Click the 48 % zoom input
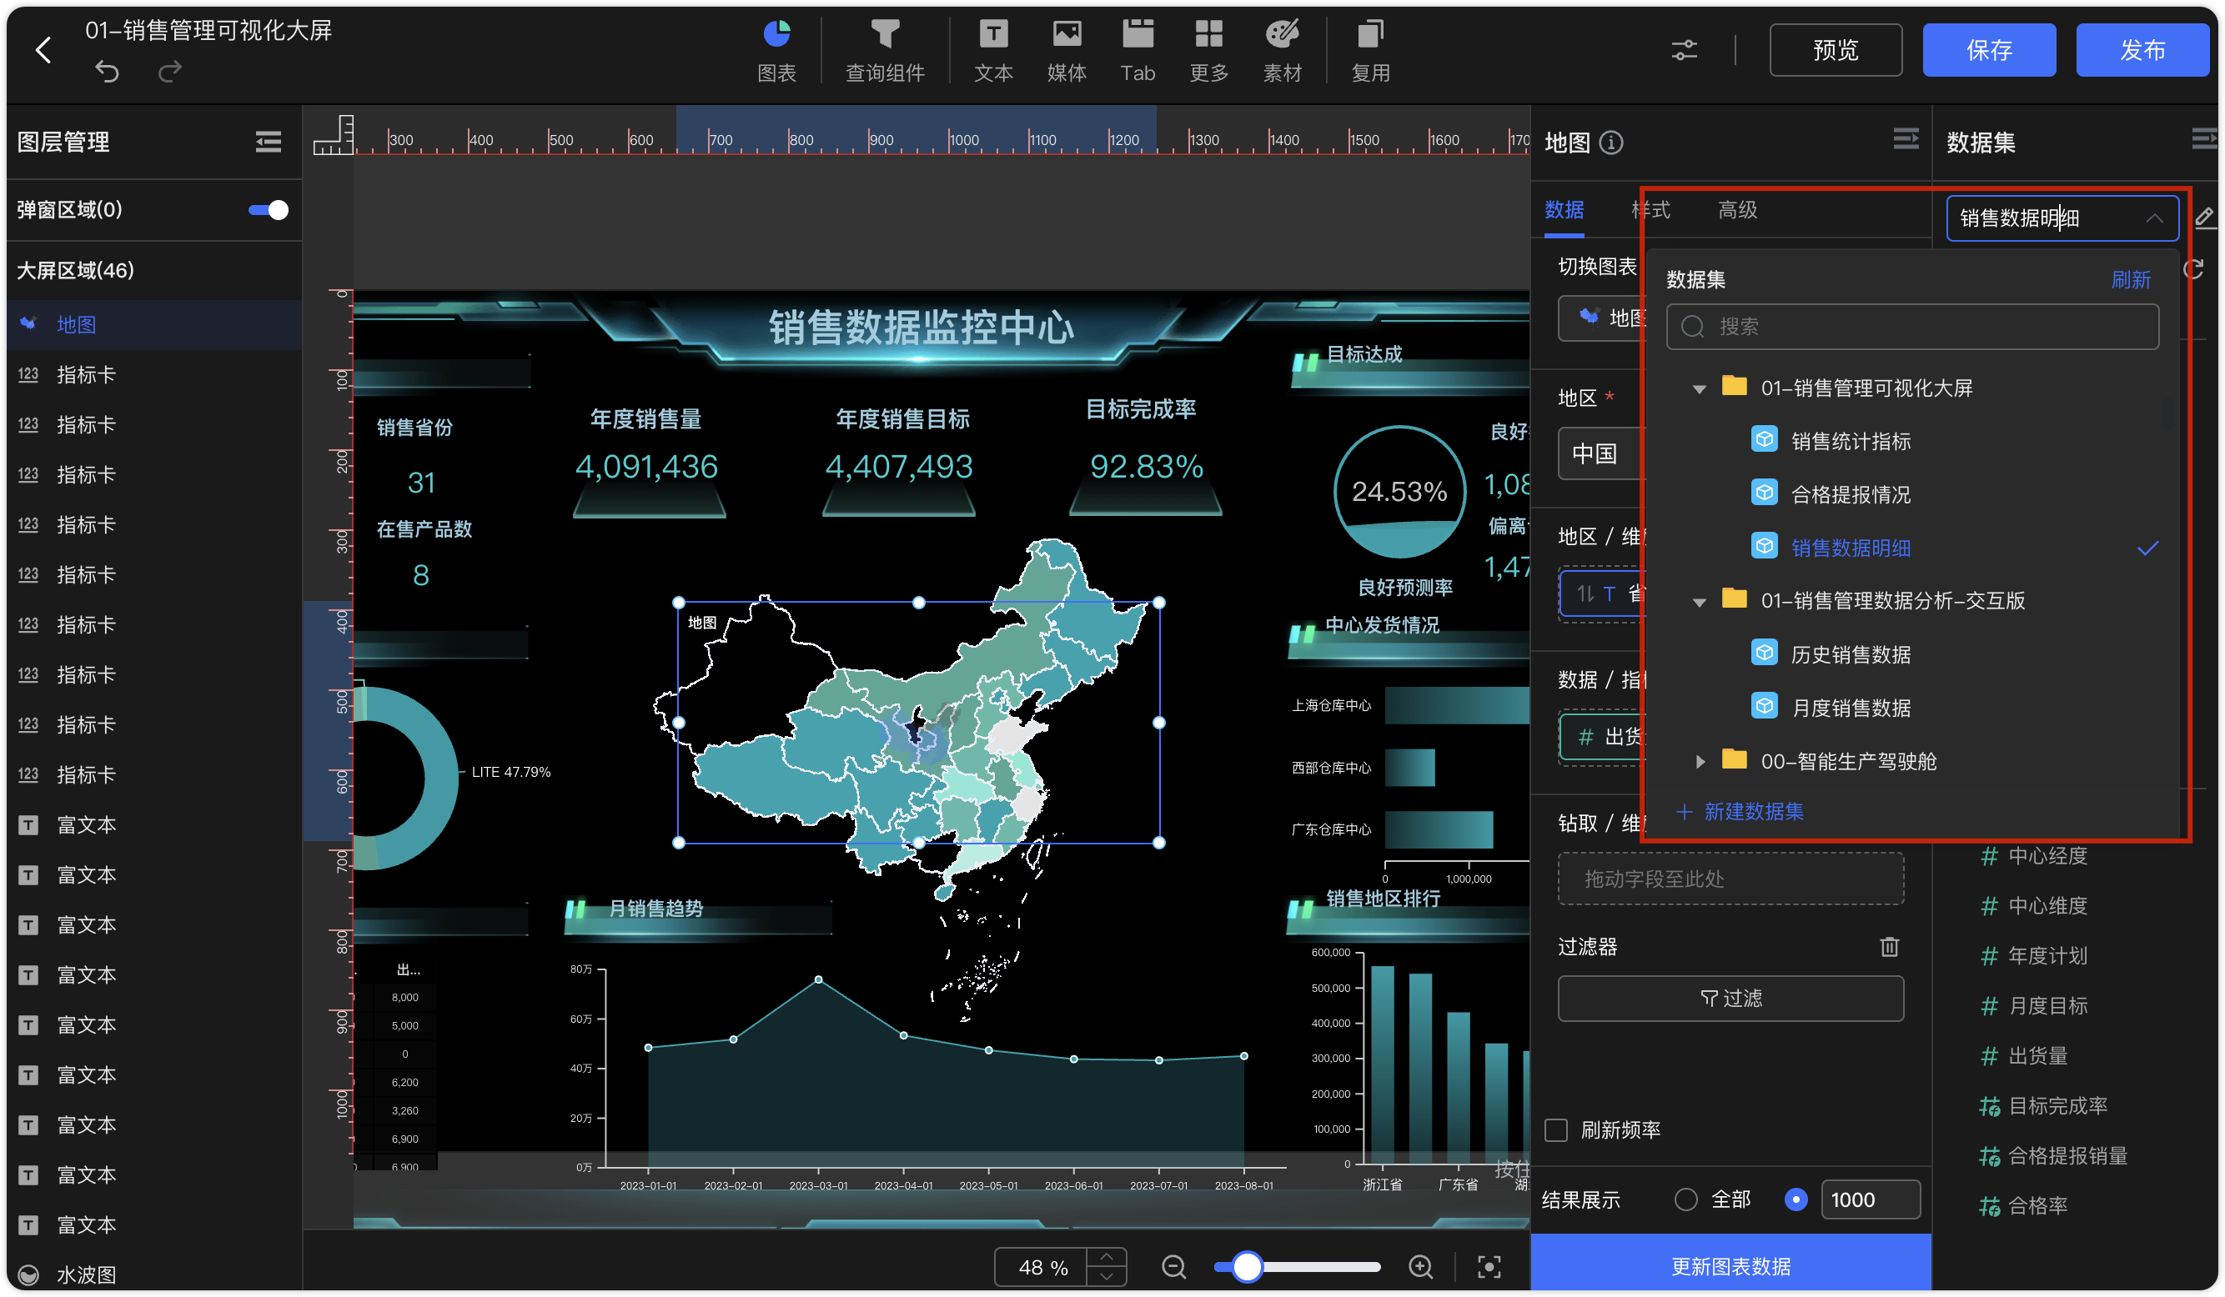This screenshot has height=1297, width=2225. pyautogui.click(x=1042, y=1268)
